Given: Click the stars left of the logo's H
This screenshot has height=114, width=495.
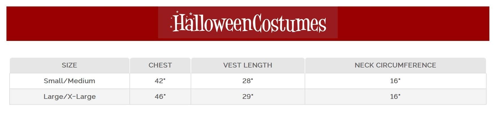Looking at the screenshot, I should [171, 23].
